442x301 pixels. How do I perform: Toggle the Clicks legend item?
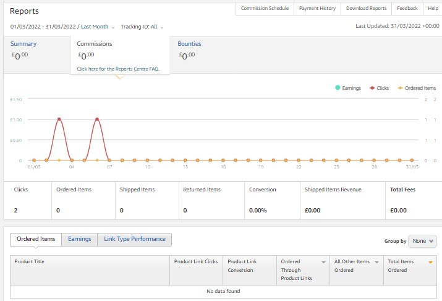379,88
